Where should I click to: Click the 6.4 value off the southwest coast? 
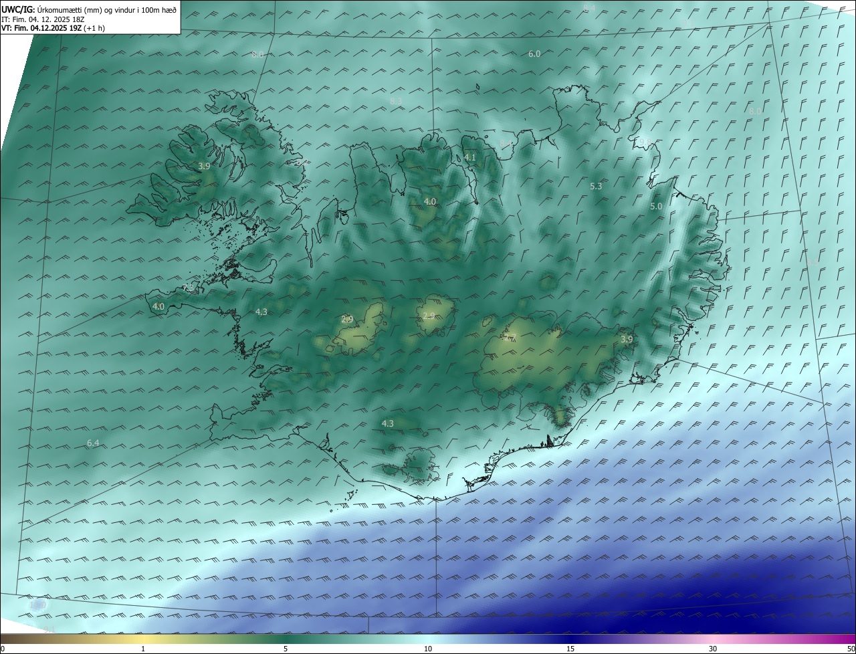pyautogui.click(x=93, y=443)
